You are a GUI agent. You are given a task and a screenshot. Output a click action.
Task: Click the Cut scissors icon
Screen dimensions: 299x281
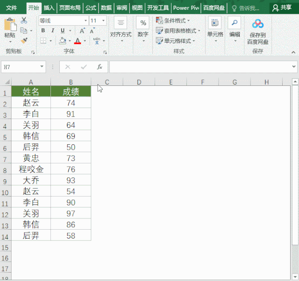click(24, 21)
